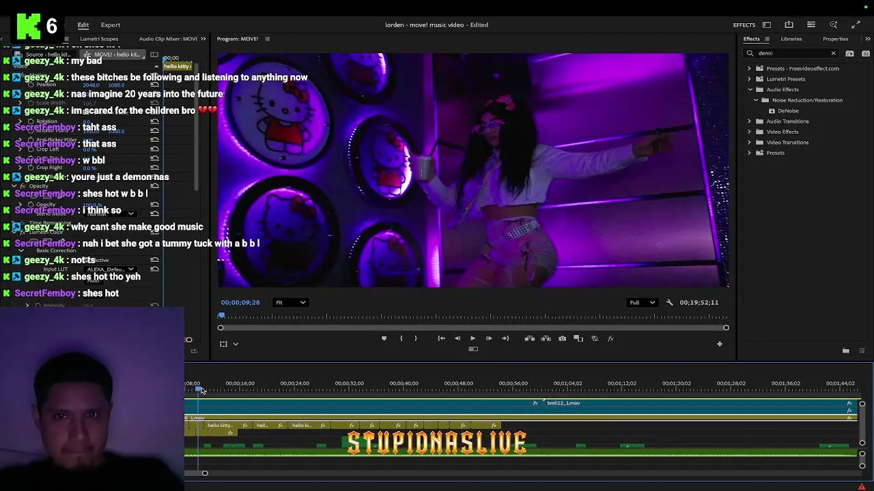Image resolution: width=874 pixels, height=491 pixels.
Task: Export a frame with the camera icon
Action: tap(562, 338)
